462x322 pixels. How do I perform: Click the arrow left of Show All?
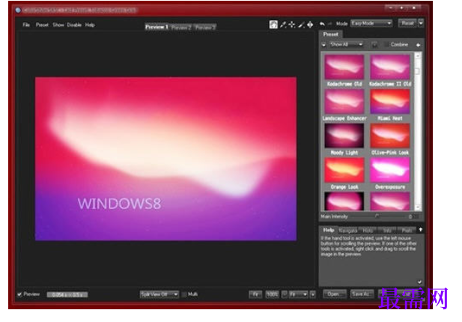323,45
